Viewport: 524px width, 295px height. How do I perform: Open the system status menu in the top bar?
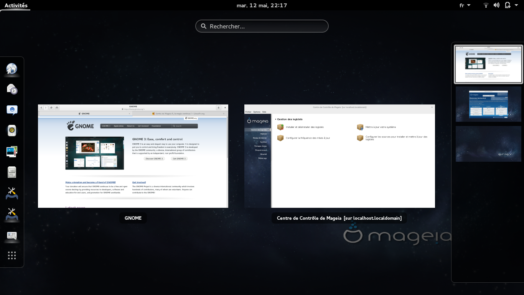click(x=497, y=5)
